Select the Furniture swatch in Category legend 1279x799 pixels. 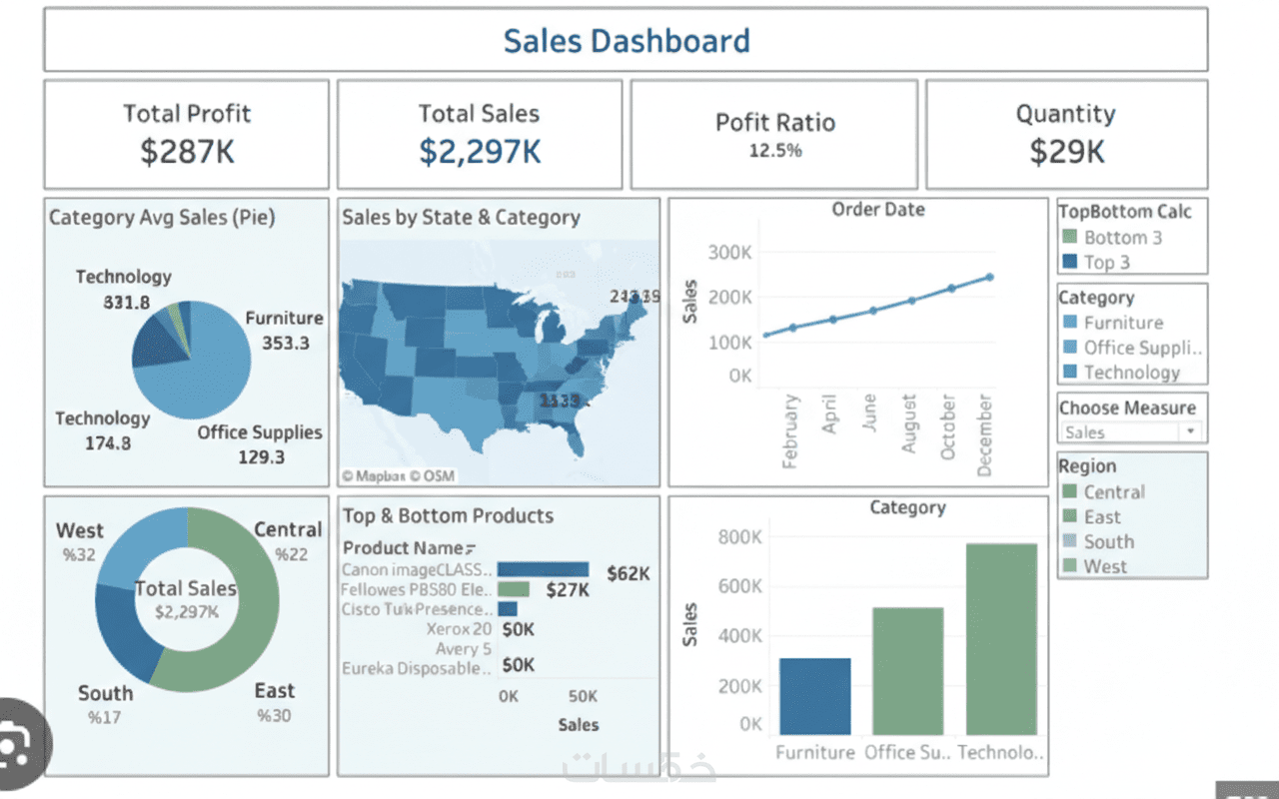1070,323
